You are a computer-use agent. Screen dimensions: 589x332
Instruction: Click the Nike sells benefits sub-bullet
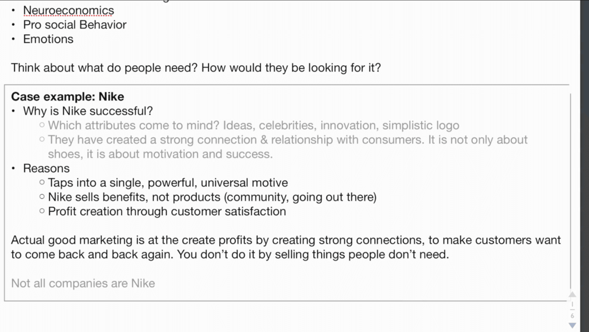tap(212, 197)
